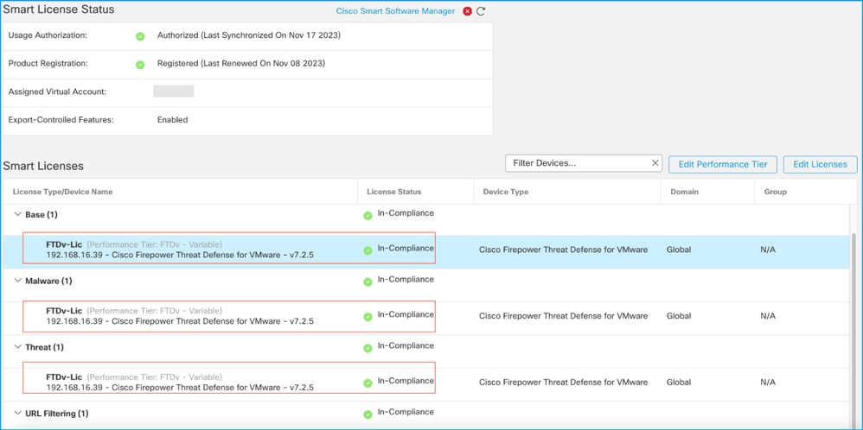This screenshot has width=863, height=430.
Task: Click the Smart Licenses section heading
Action: click(43, 166)
